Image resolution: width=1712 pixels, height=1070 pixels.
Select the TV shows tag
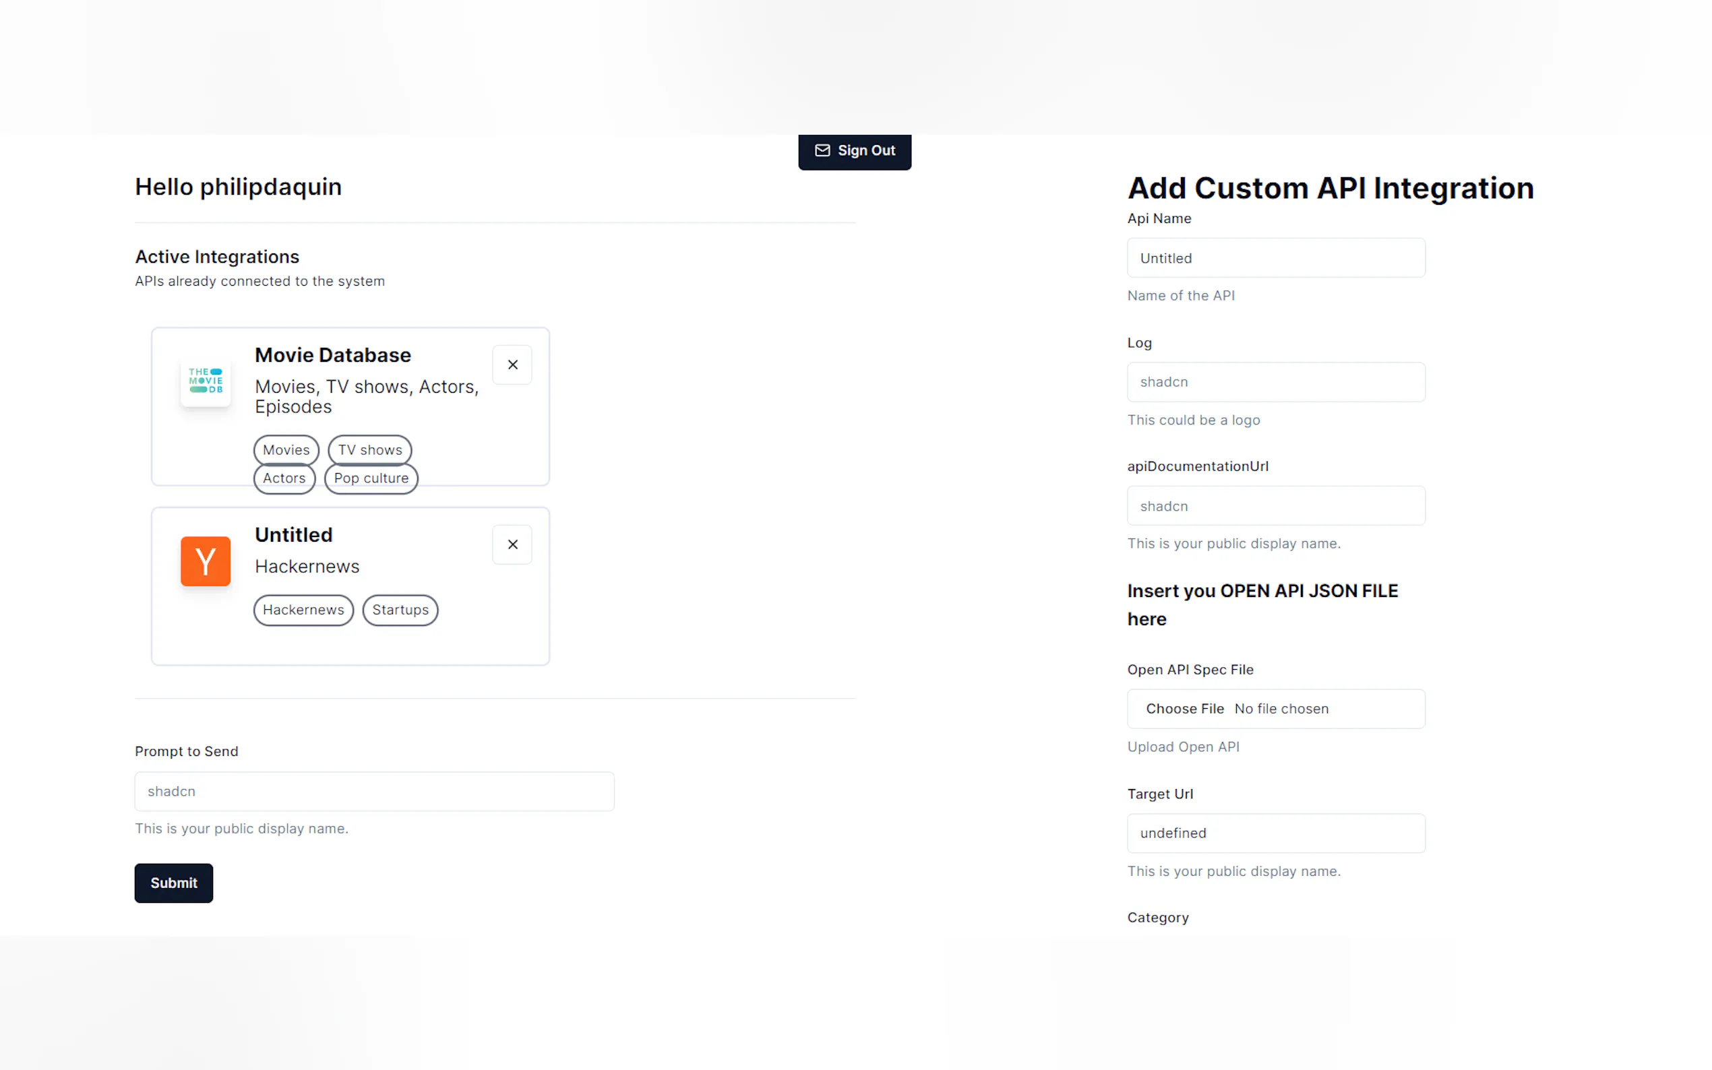click(369, 450)
